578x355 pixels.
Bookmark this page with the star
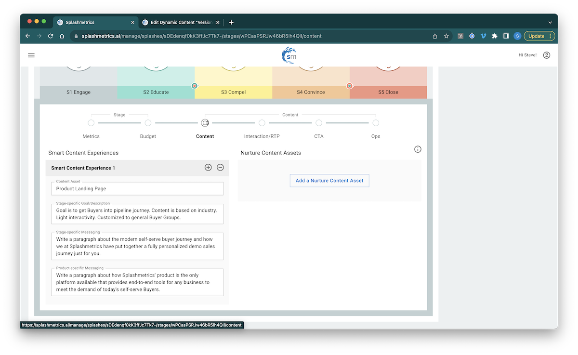click(447, 36)
